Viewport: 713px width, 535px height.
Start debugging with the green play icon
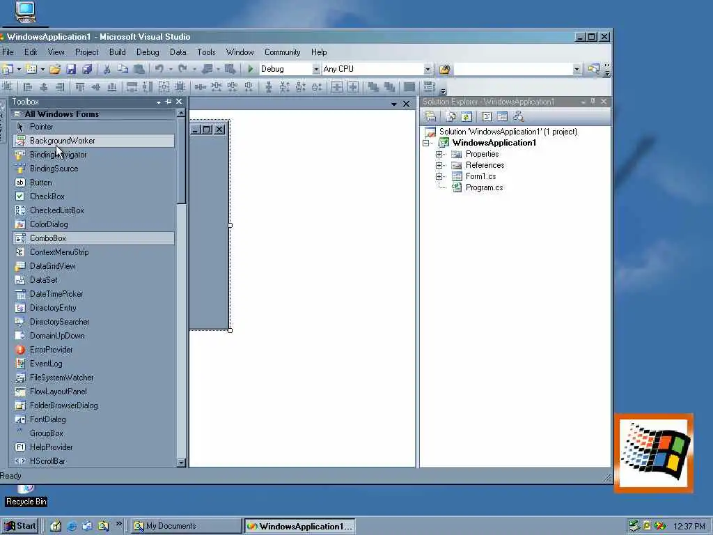click(250, 69)
